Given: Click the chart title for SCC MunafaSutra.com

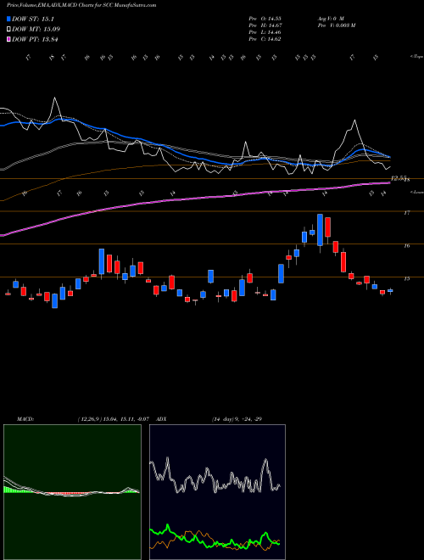Looking at the screenshot, I should pyautogui.click(x=81, y=5).
